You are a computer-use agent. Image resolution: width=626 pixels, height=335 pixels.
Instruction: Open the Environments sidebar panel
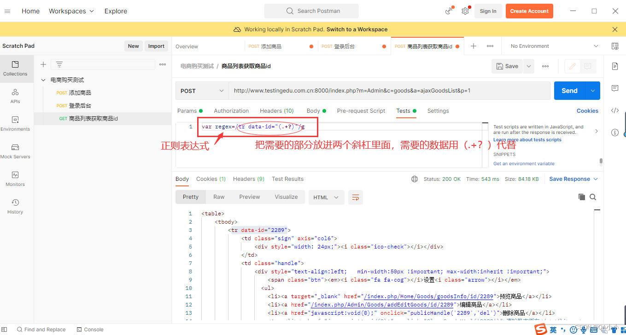click(x=15, y=124)
